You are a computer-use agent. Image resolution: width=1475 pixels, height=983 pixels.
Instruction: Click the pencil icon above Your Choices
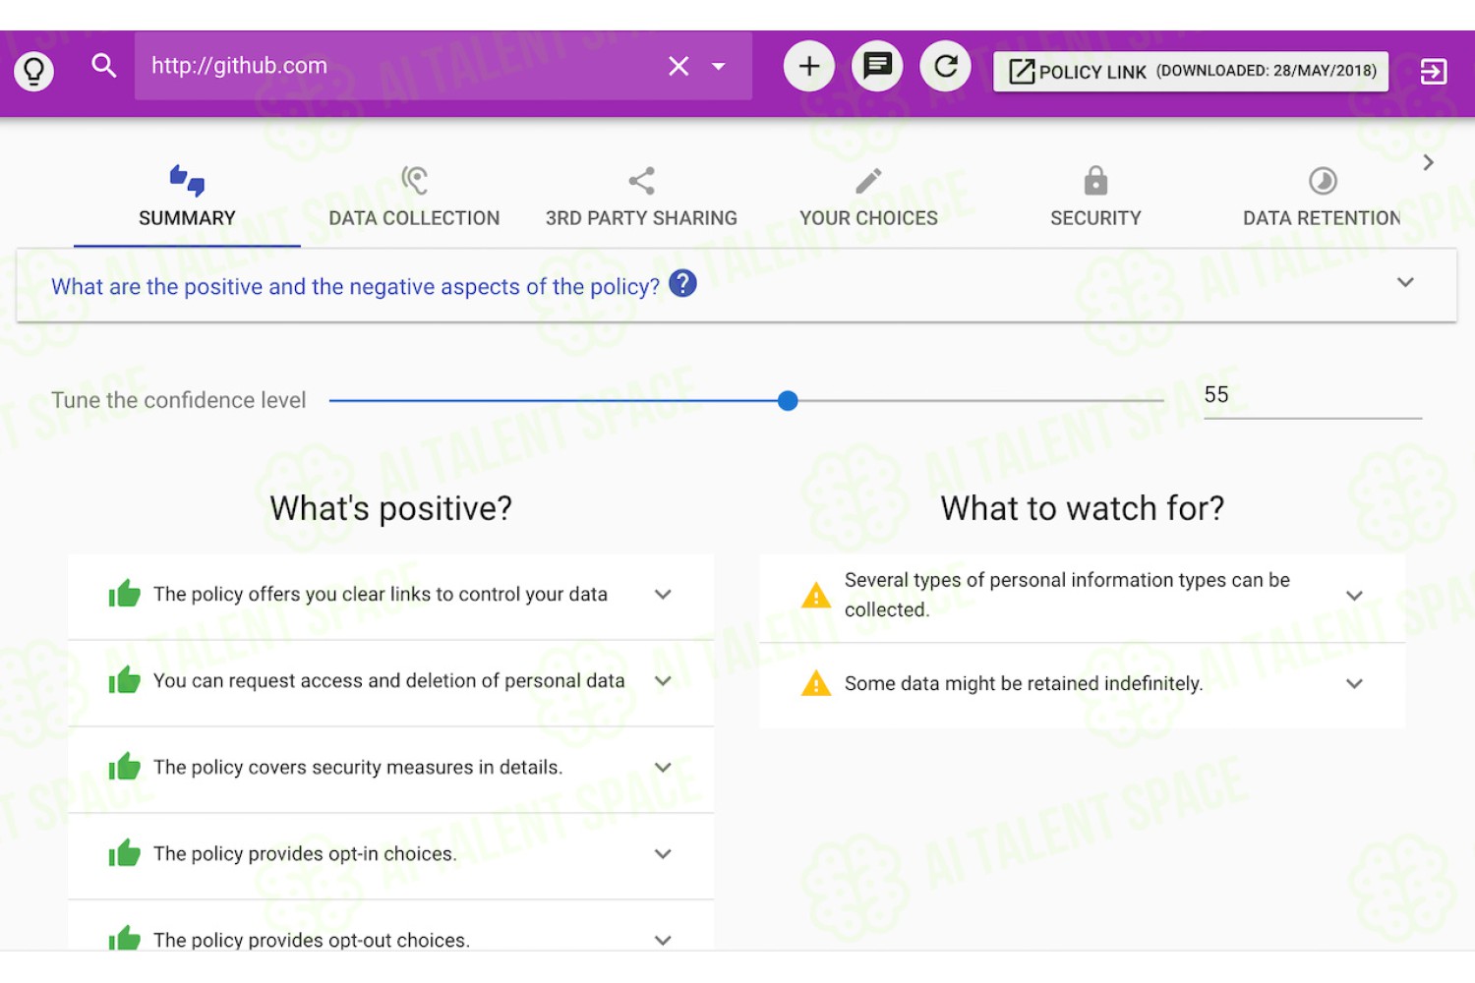868,181
